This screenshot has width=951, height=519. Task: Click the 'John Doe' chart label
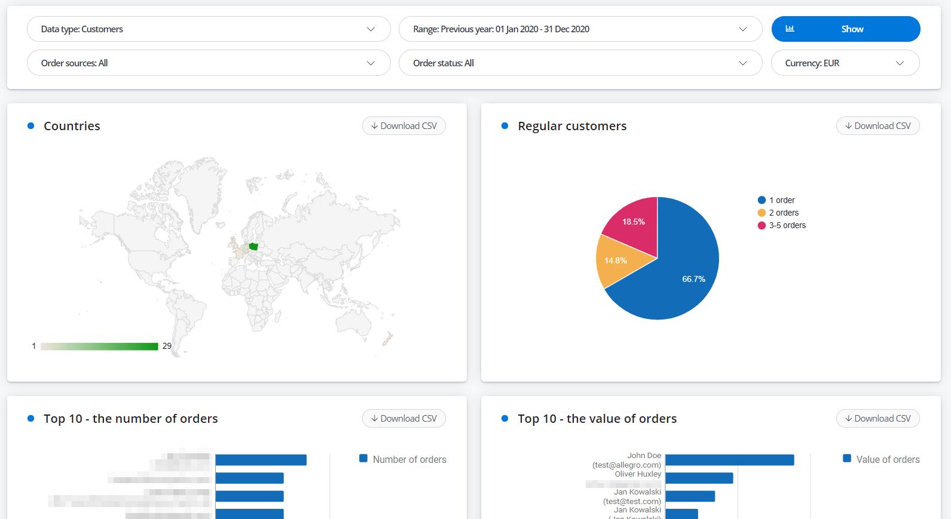(644, 455)
